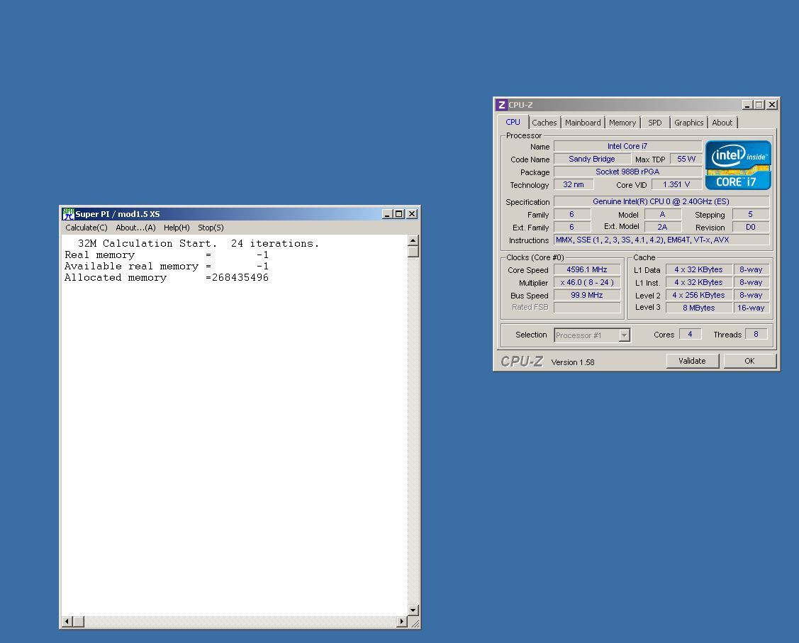The height and width of the screenshot is (643, 799).
Task: Click the Cores count value 4
Action: click(x=690, y=334)
